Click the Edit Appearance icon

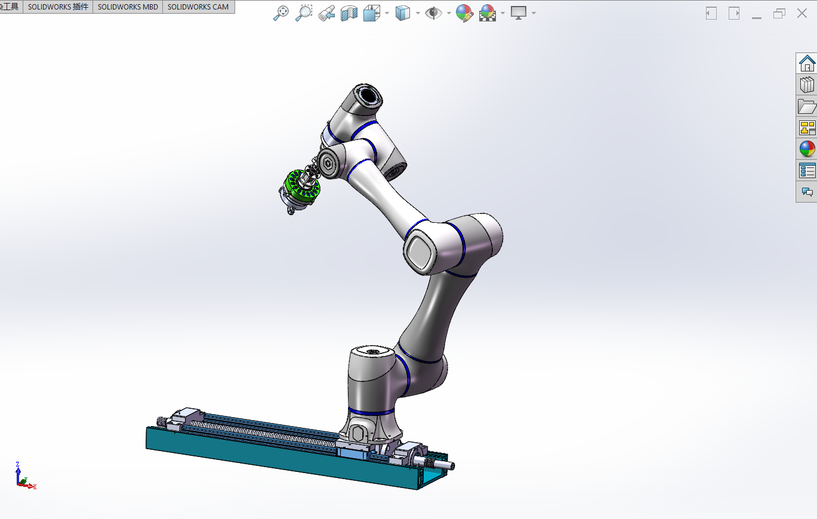tap(465, 13)
